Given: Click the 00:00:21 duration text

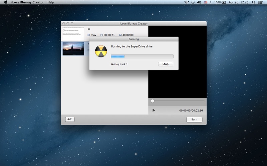Looking at the screenshot, I should [109, 35].
